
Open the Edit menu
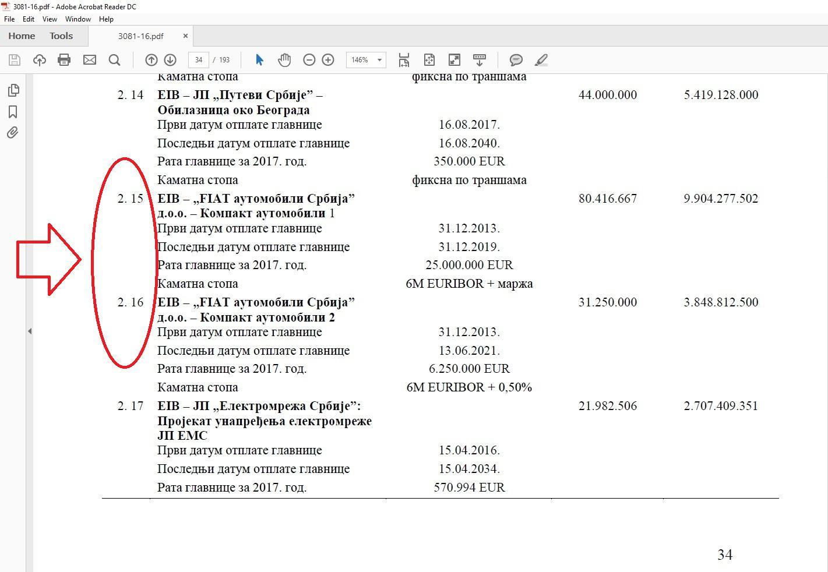(x=29, y=19)
